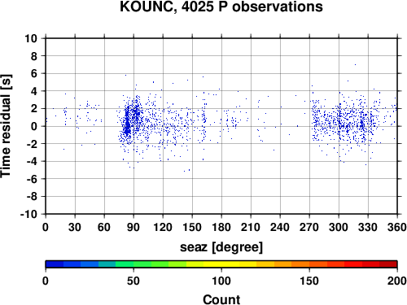Click the plot title 'KOUNC, 4025 P observations'

[x=221, y=7]
